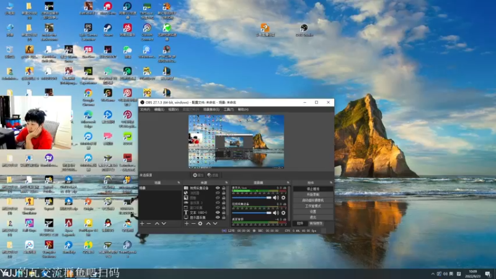Open the 文件(F) menu in OBS
Image resolution: width=496 pixels, height=279 pixels.
[145, 110]
